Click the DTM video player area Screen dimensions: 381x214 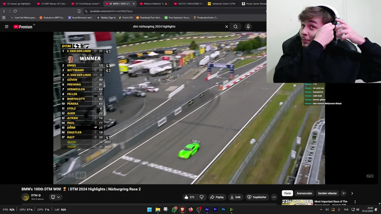[189, 108]
